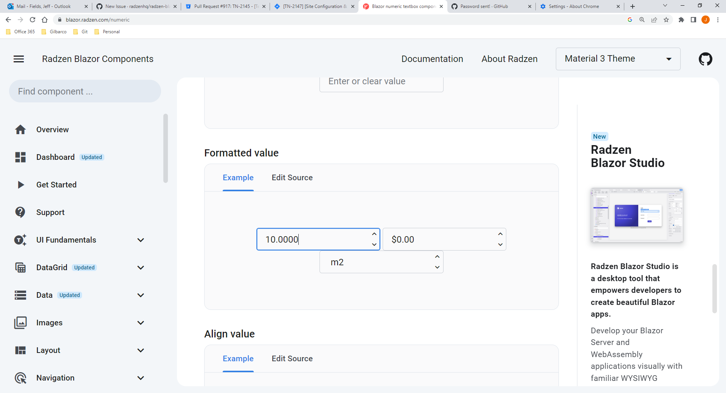The width and height of the screenshot is (726, 393).
Task: Open the Chrome profile avatar
Action: coord(706,20)
